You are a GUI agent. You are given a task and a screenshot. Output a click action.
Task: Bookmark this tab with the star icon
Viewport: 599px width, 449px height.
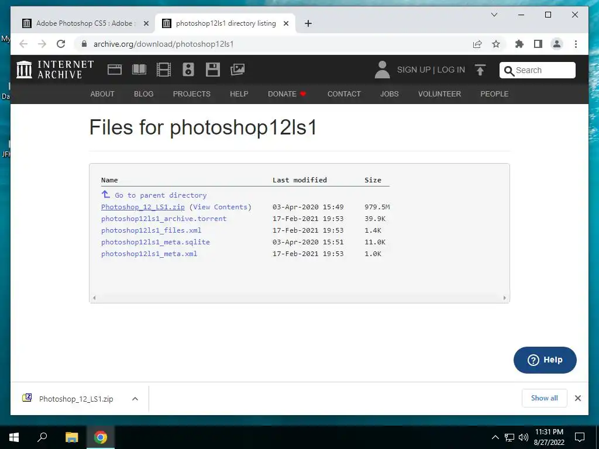pyautogui.click(x=496, y=44)
